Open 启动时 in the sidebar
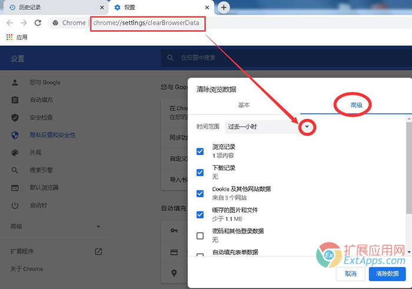The height and width of the screenshot is (289, 412). coord(38,206)
